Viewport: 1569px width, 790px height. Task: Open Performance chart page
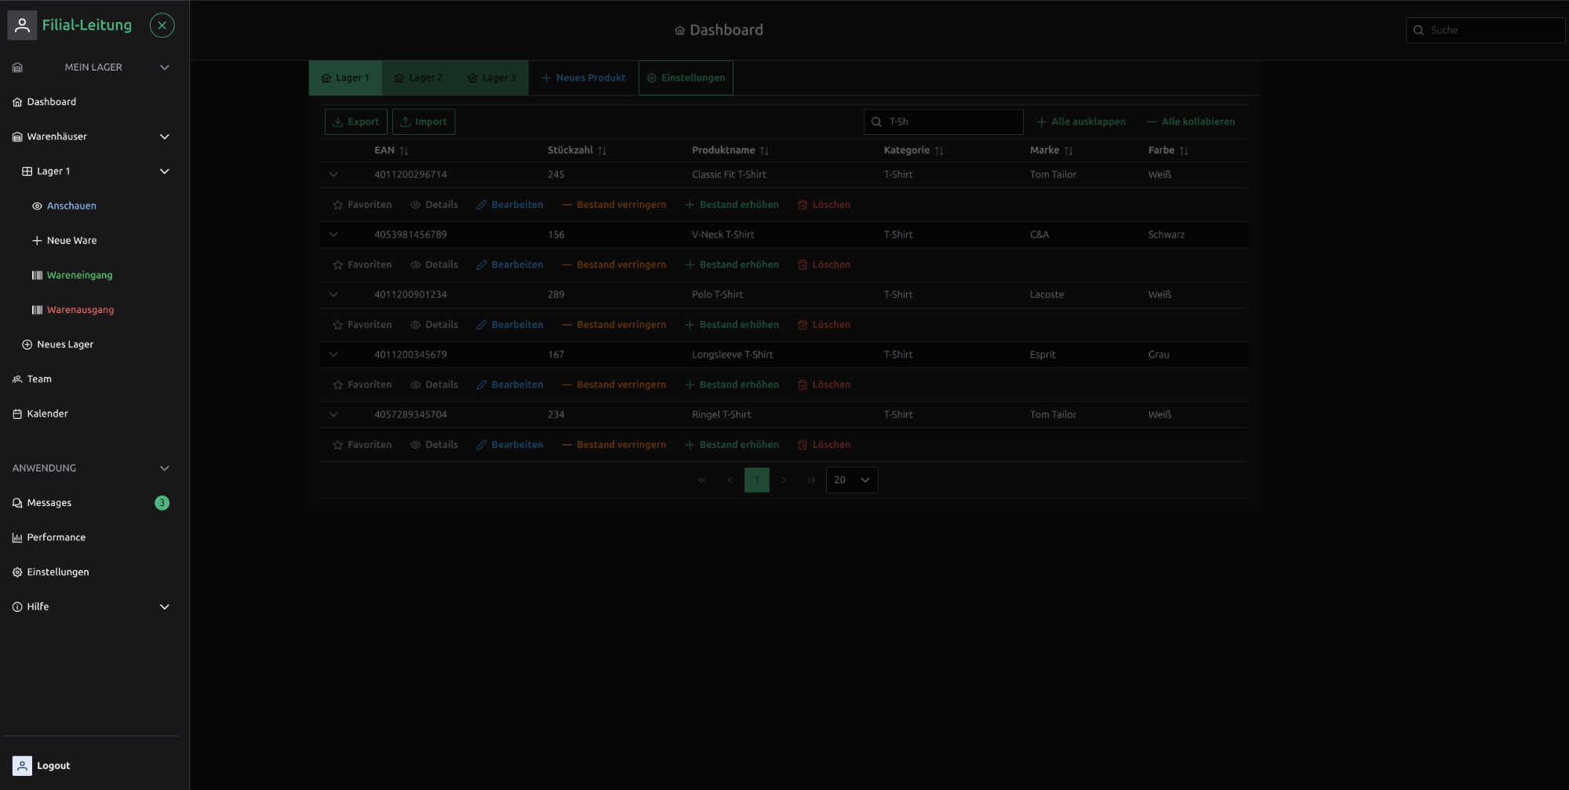[x=56, y=537]
